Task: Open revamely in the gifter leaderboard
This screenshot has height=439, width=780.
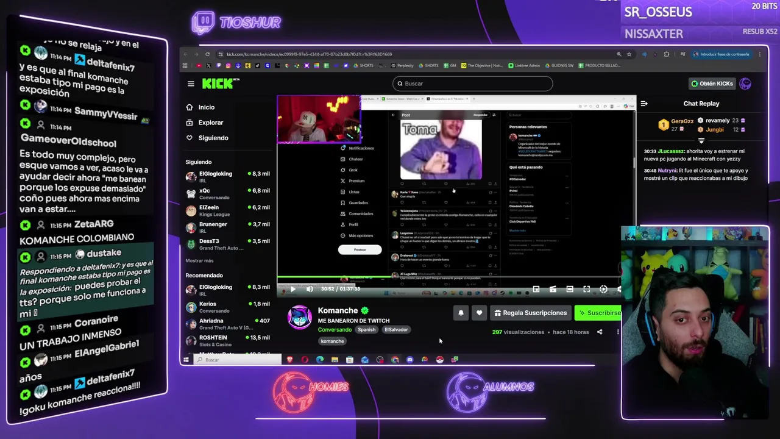Action: (717, 121)
